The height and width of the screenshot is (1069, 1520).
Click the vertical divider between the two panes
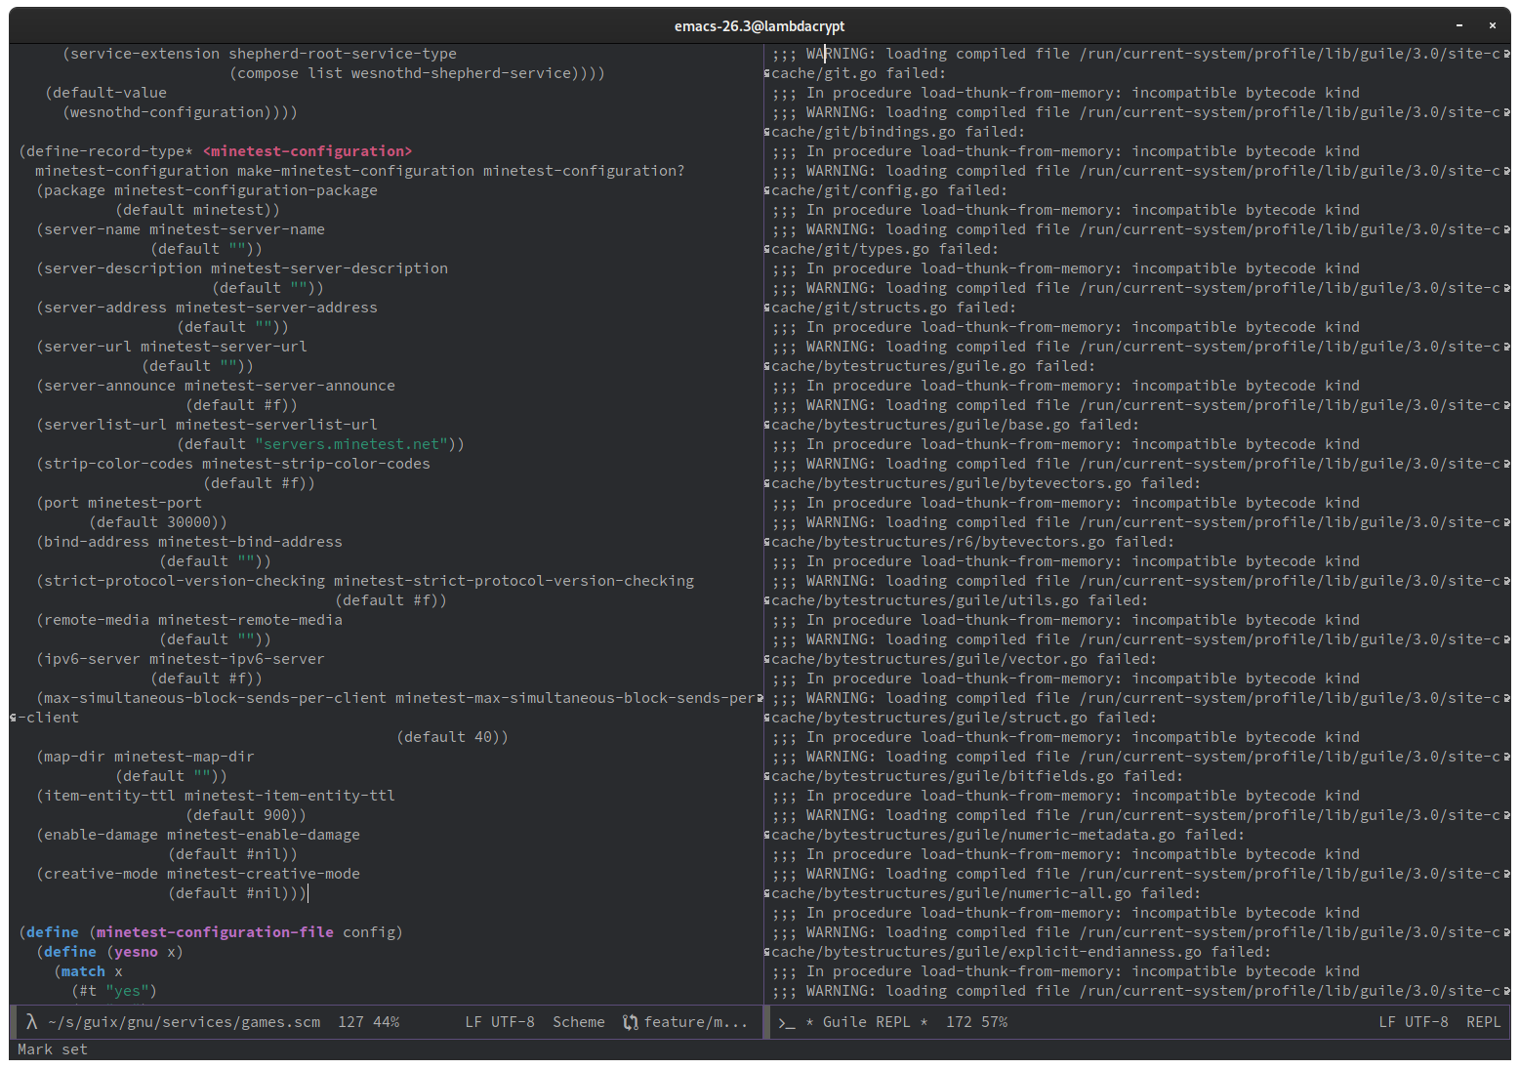pyautogui.click(x=764, y=488)
